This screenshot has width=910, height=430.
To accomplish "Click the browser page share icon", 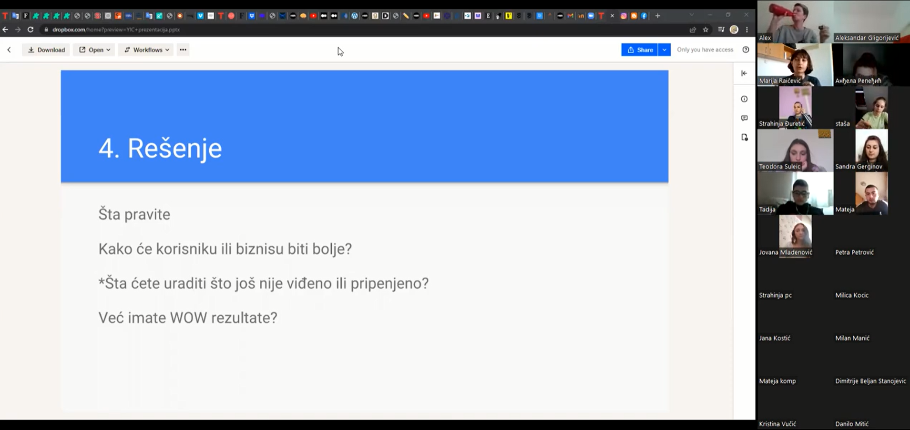I will pos(693,30).
